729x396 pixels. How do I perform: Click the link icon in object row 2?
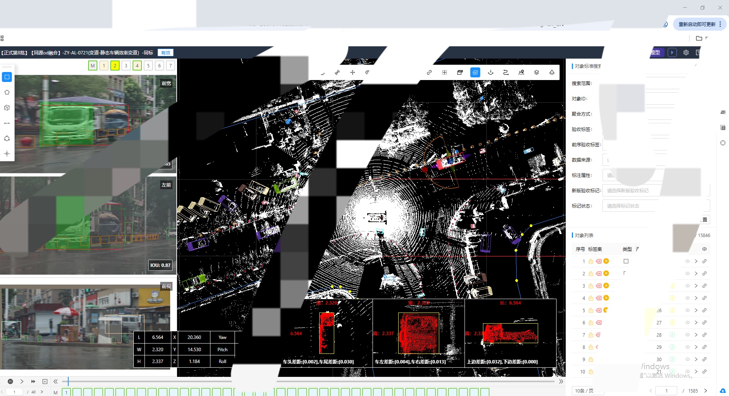[x=704, y=273]
